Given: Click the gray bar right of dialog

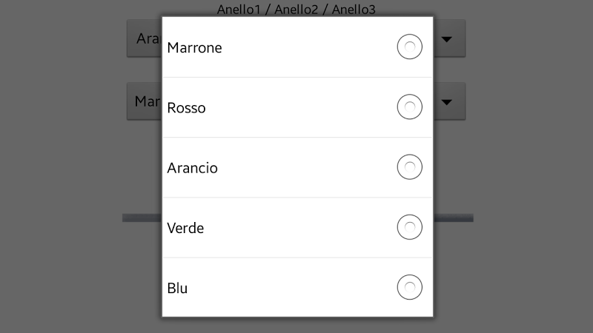Looking at the screenshot, I should [x=453, y=218].
